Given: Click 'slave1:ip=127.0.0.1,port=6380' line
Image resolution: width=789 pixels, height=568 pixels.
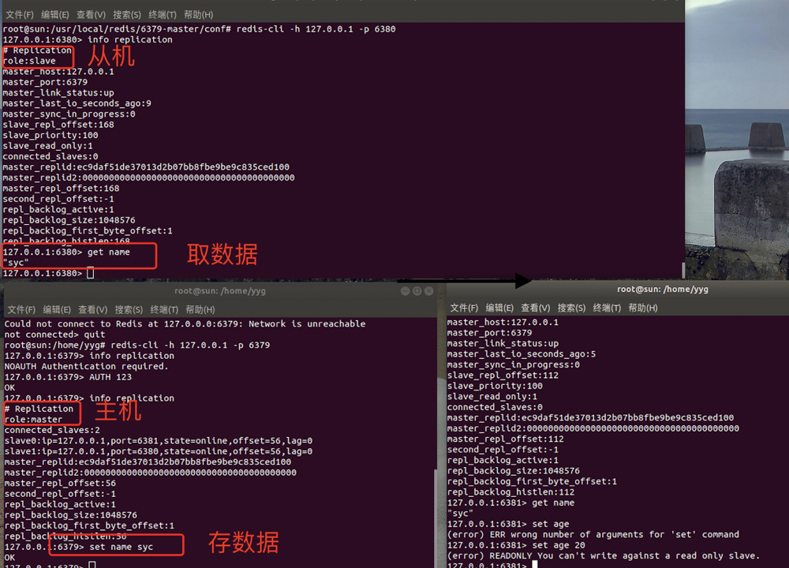Looking at the screenshot, I should tap(159, 451).
